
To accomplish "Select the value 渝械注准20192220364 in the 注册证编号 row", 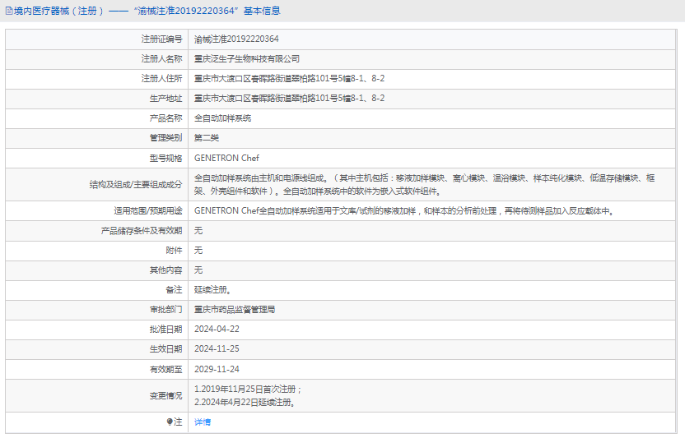I will [x=236, y=39].
